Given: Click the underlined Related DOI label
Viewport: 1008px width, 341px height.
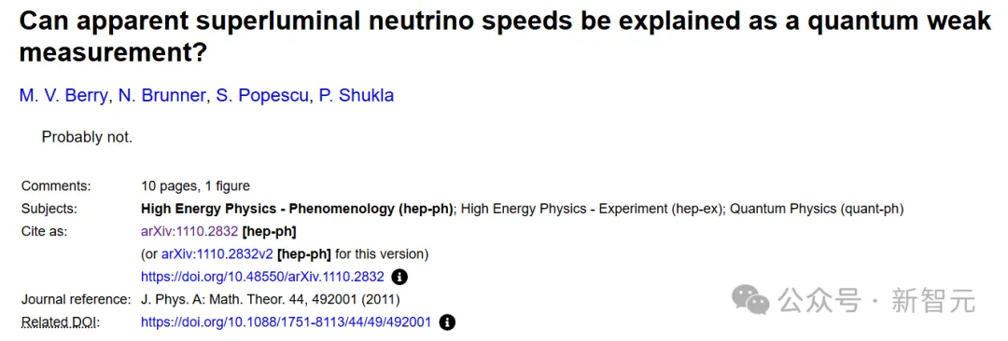Looking at the screenshot, I should point(61,322).
